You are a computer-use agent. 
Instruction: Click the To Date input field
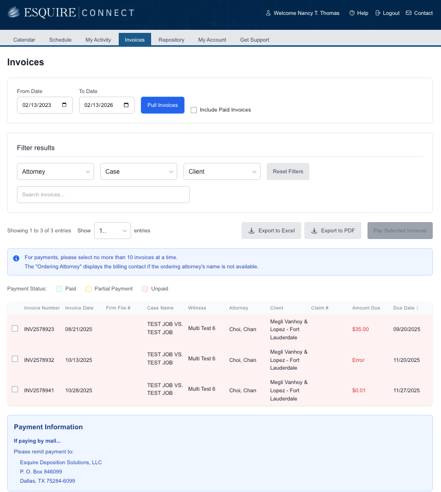coord(106,105)
